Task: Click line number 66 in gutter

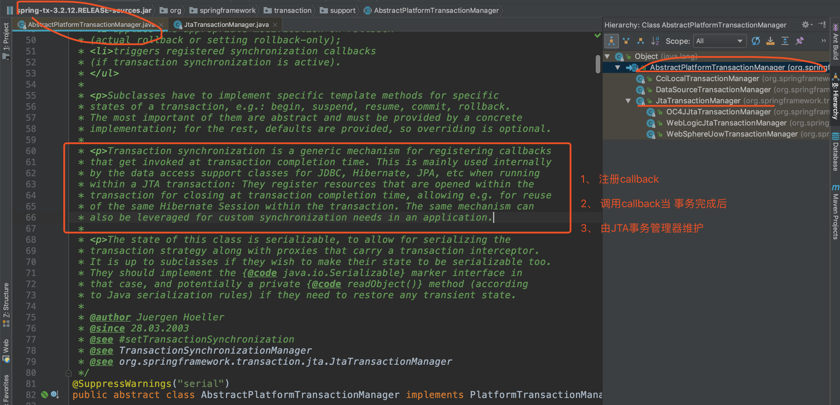Action: (x=31, y=217)
